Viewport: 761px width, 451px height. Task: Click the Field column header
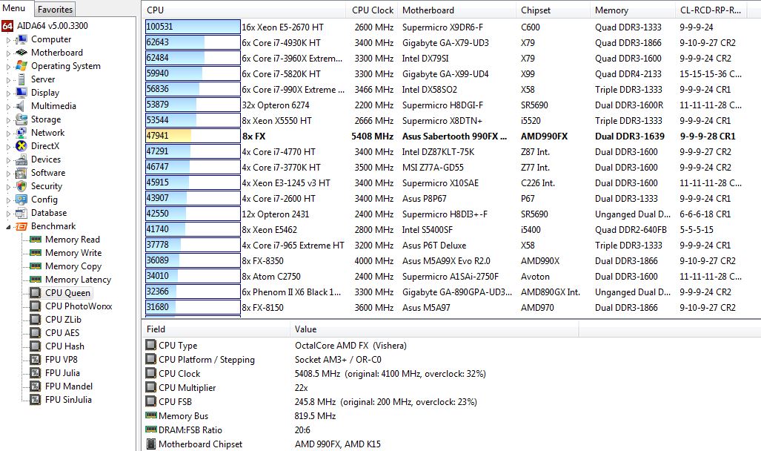click(216, 329)
